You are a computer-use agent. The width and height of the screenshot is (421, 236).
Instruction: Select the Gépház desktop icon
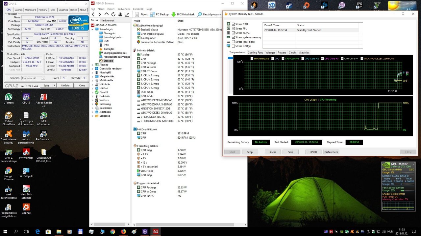click(26, 209)
